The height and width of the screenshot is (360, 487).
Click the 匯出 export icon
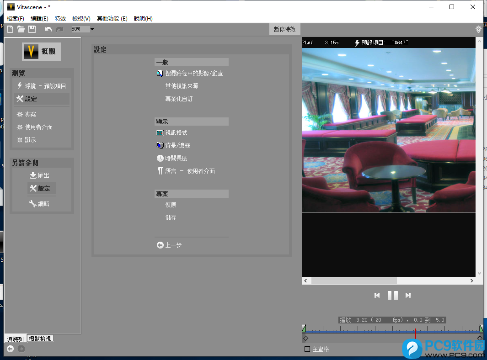tap(33, 175)
